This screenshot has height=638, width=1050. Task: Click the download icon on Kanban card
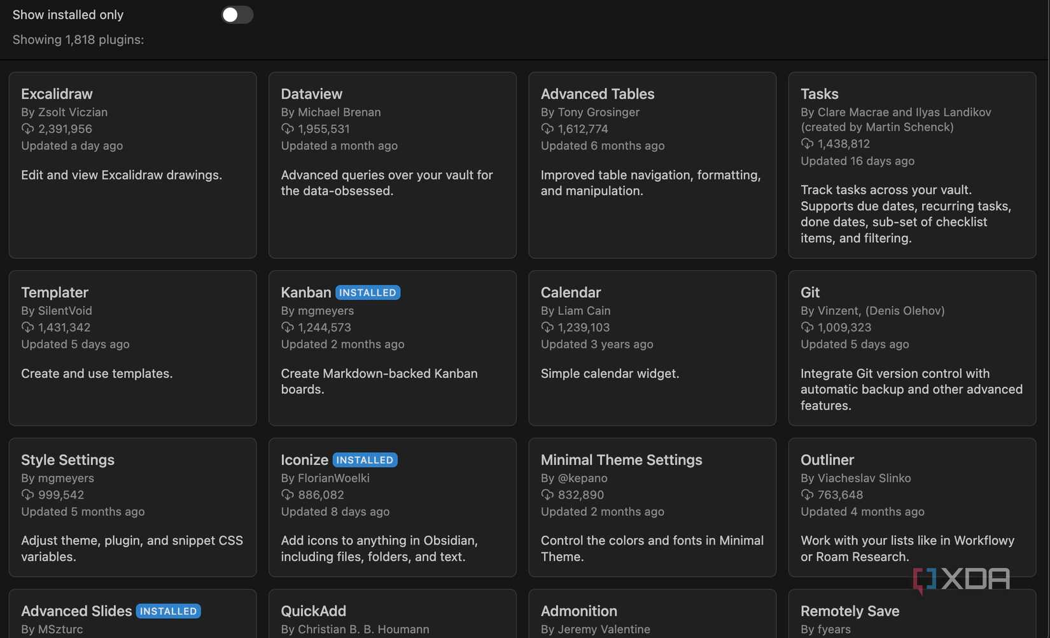(x=288, y=328)
